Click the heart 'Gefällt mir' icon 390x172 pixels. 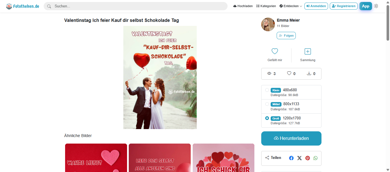[x=275, y=51]
